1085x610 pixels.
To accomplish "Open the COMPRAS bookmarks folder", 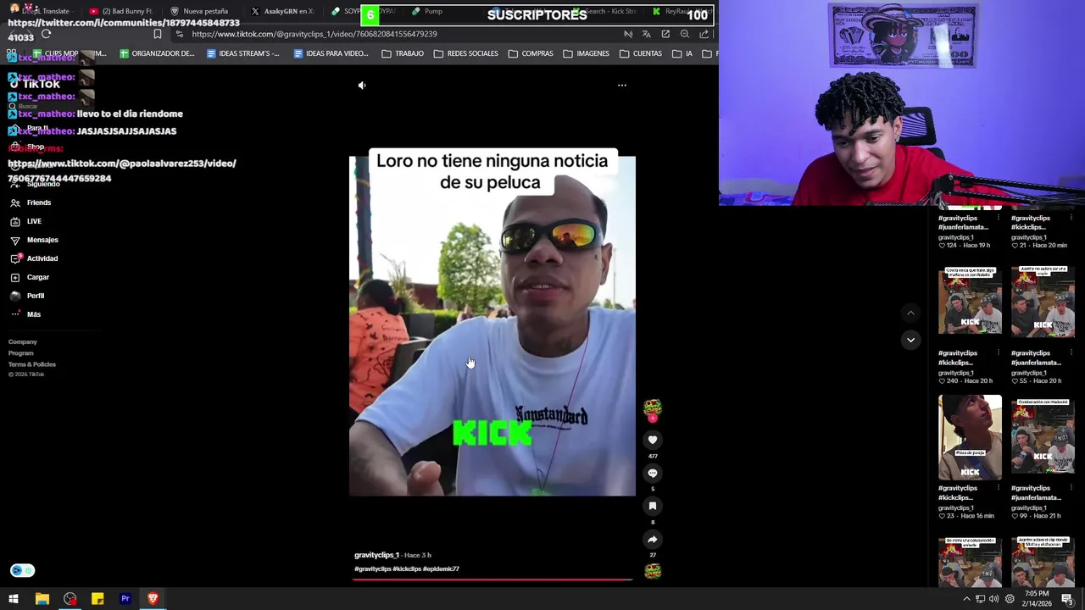I will pos(531,53).
